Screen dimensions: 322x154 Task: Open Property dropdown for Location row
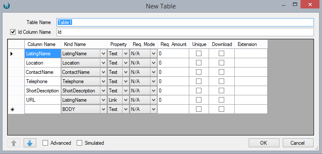point(126,63)
